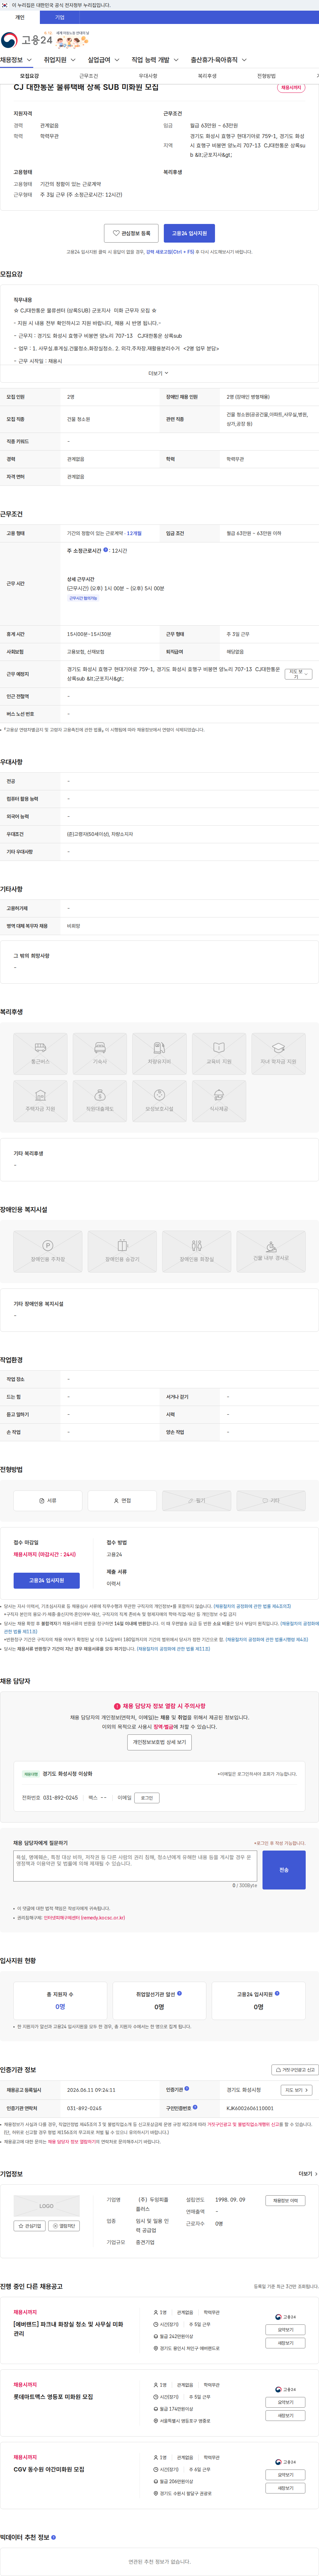Click top 고용24 입사지원 button

pyautogui.click(x=189, y=233)
